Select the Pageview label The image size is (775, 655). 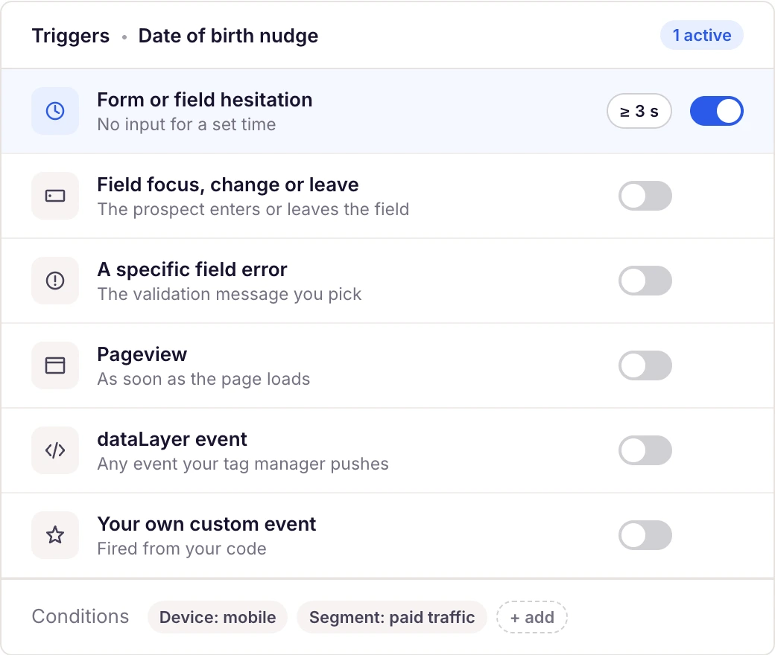pyautogui.click(x=142, y=354)
